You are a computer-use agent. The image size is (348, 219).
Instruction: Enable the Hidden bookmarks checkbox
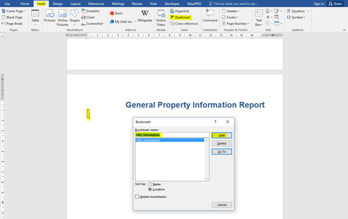[x=136, y=197]
